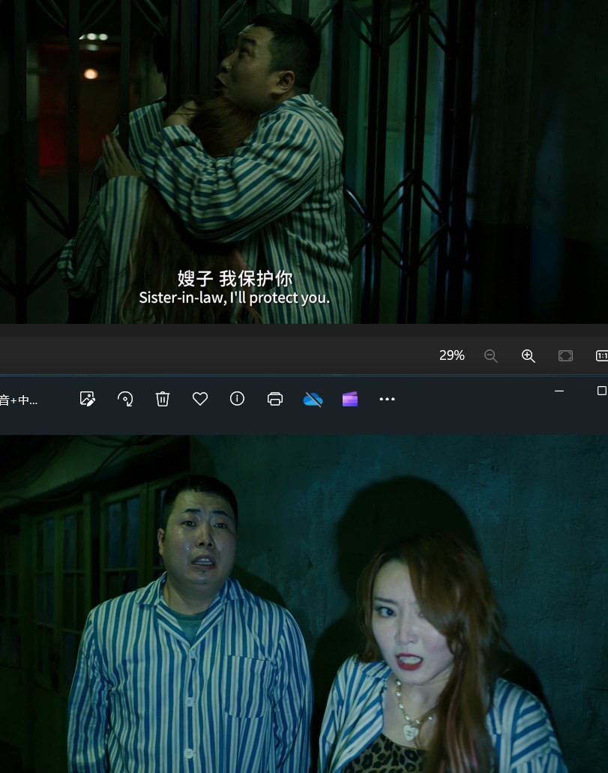Open the Clipchamp video editor icon

350,400
